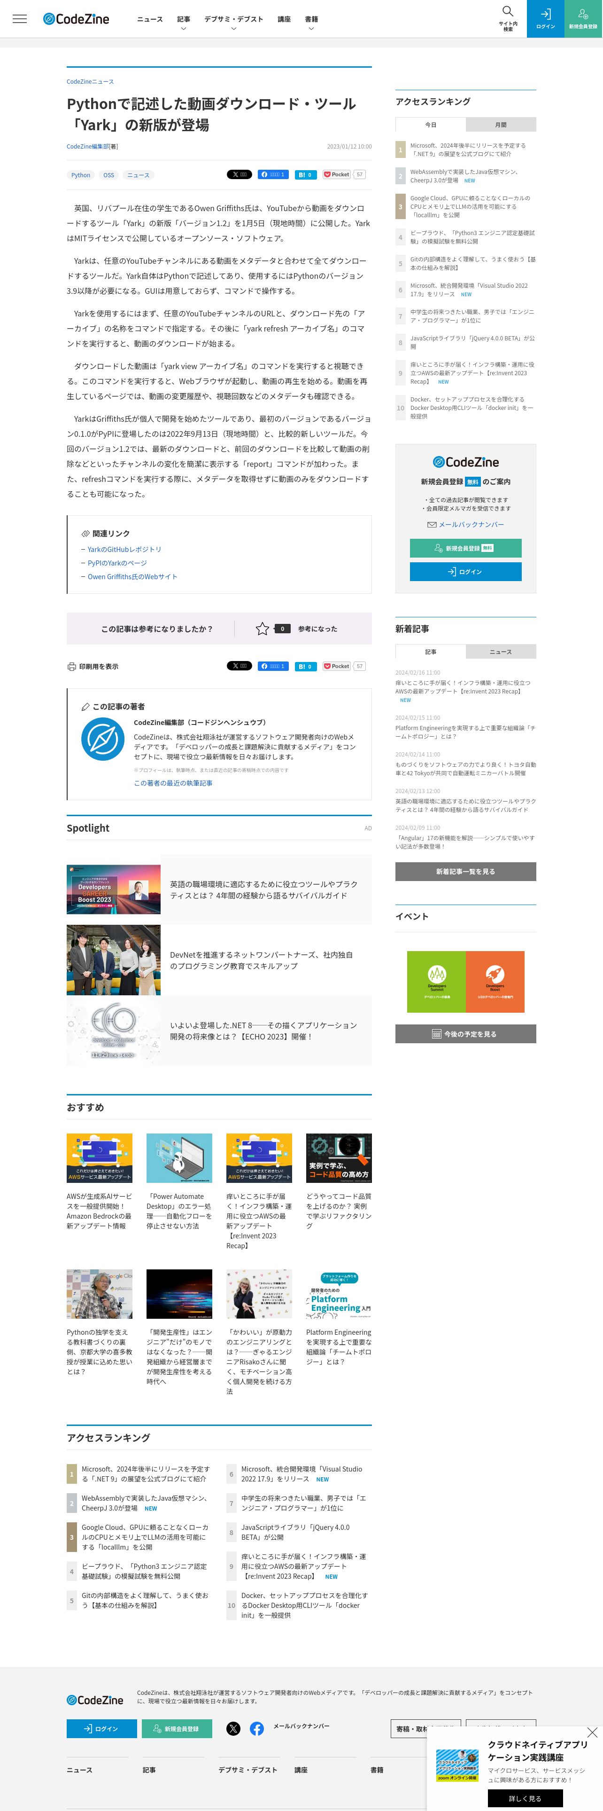This screenshot has width=603, height=1811.
Task: Open コード品質の高め方 recommended thumbnail
Action: tap(339, 1158)
